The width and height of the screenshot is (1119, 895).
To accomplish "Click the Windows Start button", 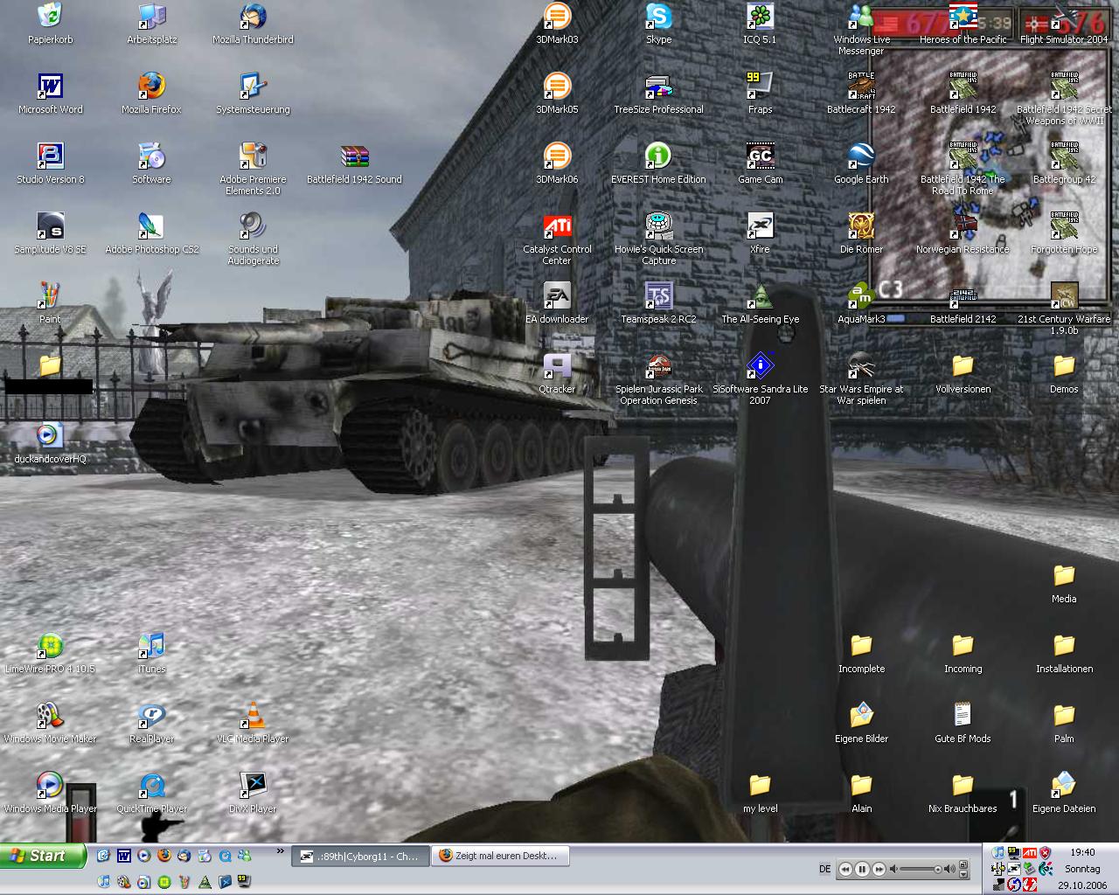I will 43,857.
